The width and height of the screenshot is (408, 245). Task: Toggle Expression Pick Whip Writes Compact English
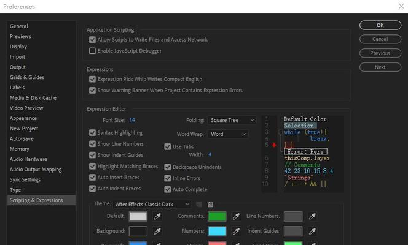(92, 79)
